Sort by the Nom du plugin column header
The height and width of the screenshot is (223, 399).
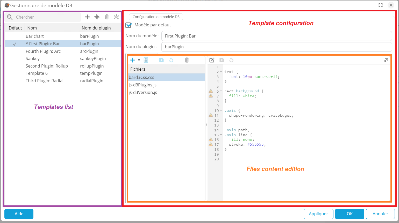(100, 28)
